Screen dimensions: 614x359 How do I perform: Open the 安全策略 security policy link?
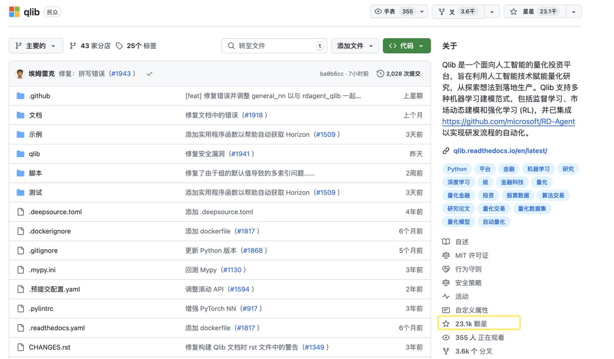click(x=469, y=283)
